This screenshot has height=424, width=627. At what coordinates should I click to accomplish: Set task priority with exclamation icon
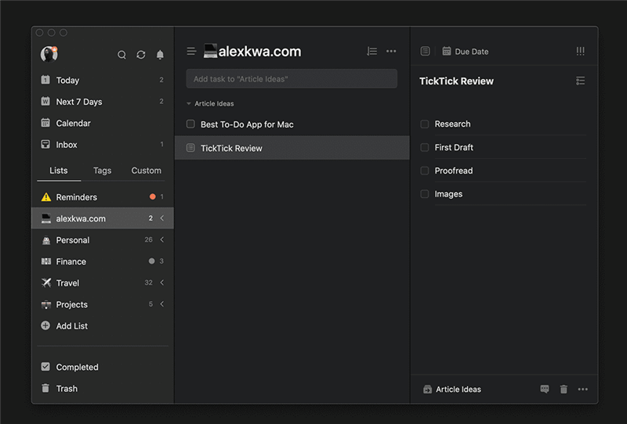(x=580, y=52)
